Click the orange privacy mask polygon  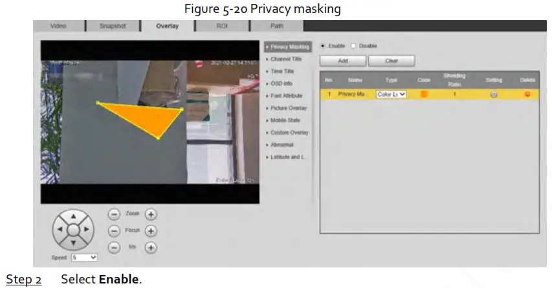pyautogui.click(x=148, y=118)
